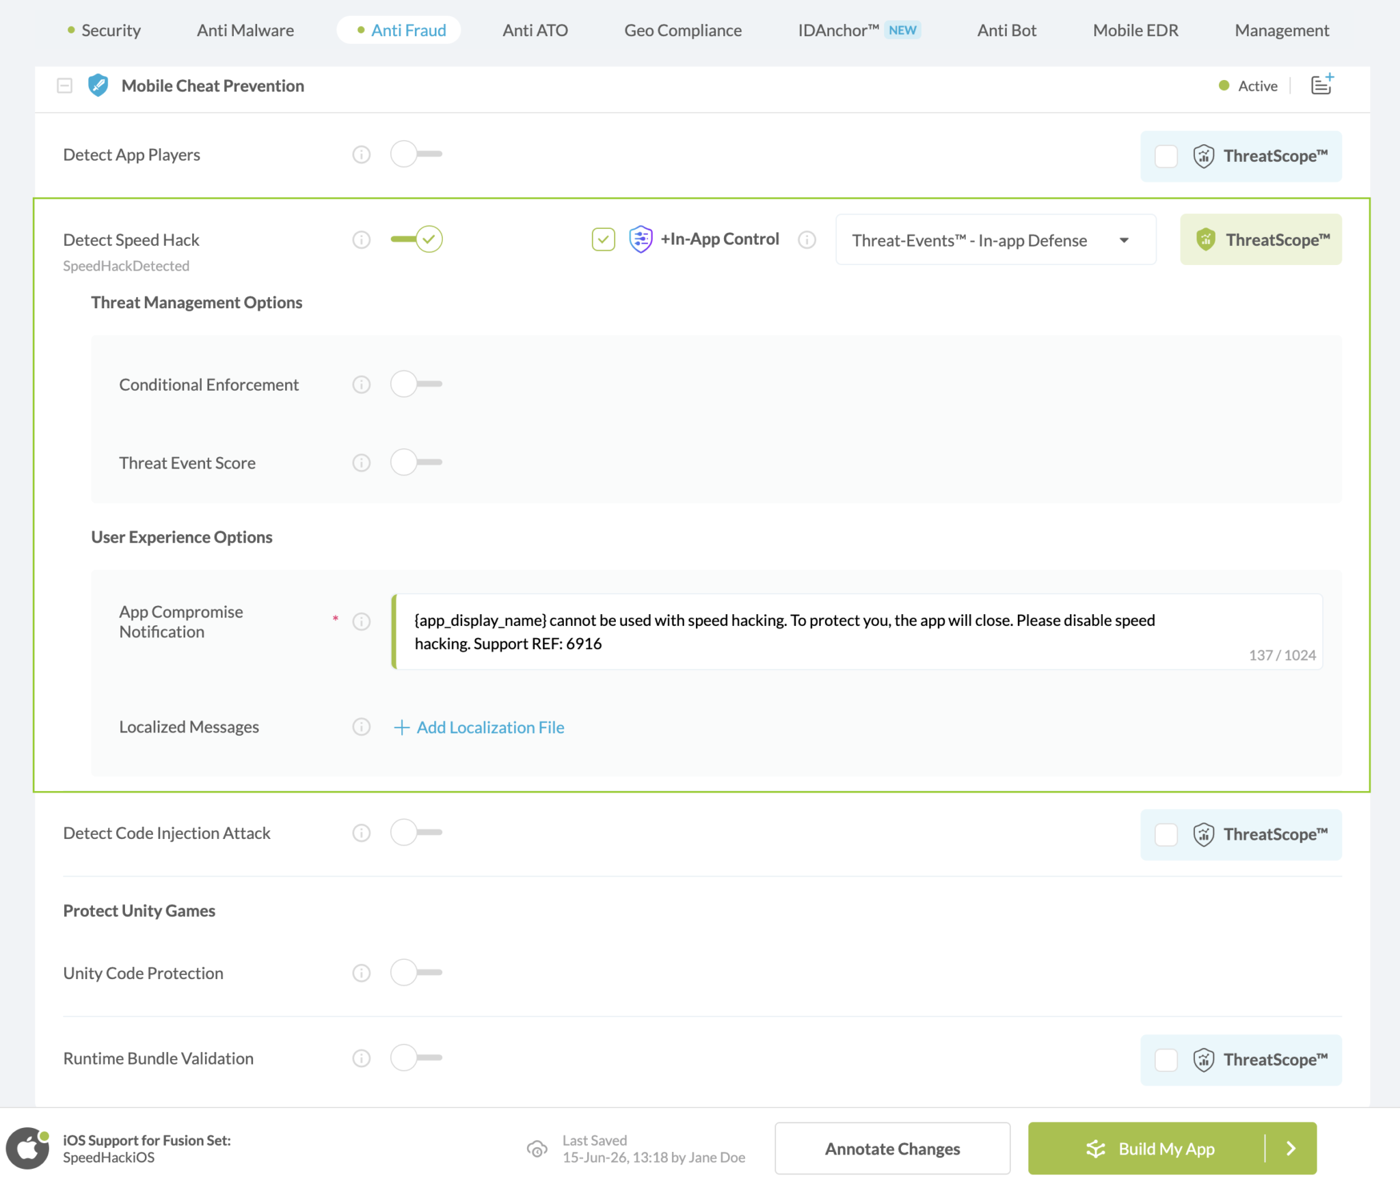This screenshot has width=1400, height=1184.
Task: Click info icon for Conditional Enforcement
Action: point(361,385)
